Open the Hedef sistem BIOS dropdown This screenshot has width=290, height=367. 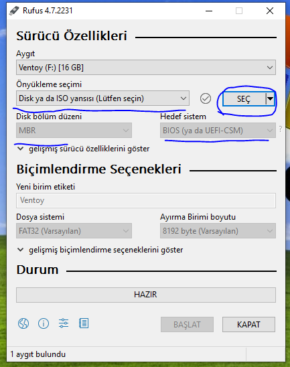(218, 131)
